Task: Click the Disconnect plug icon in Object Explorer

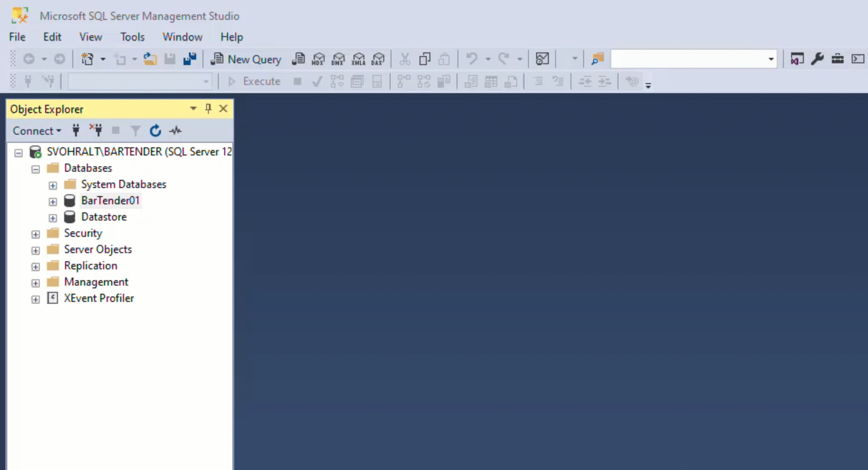Action: pyautogui.click(x=96, y=131)
